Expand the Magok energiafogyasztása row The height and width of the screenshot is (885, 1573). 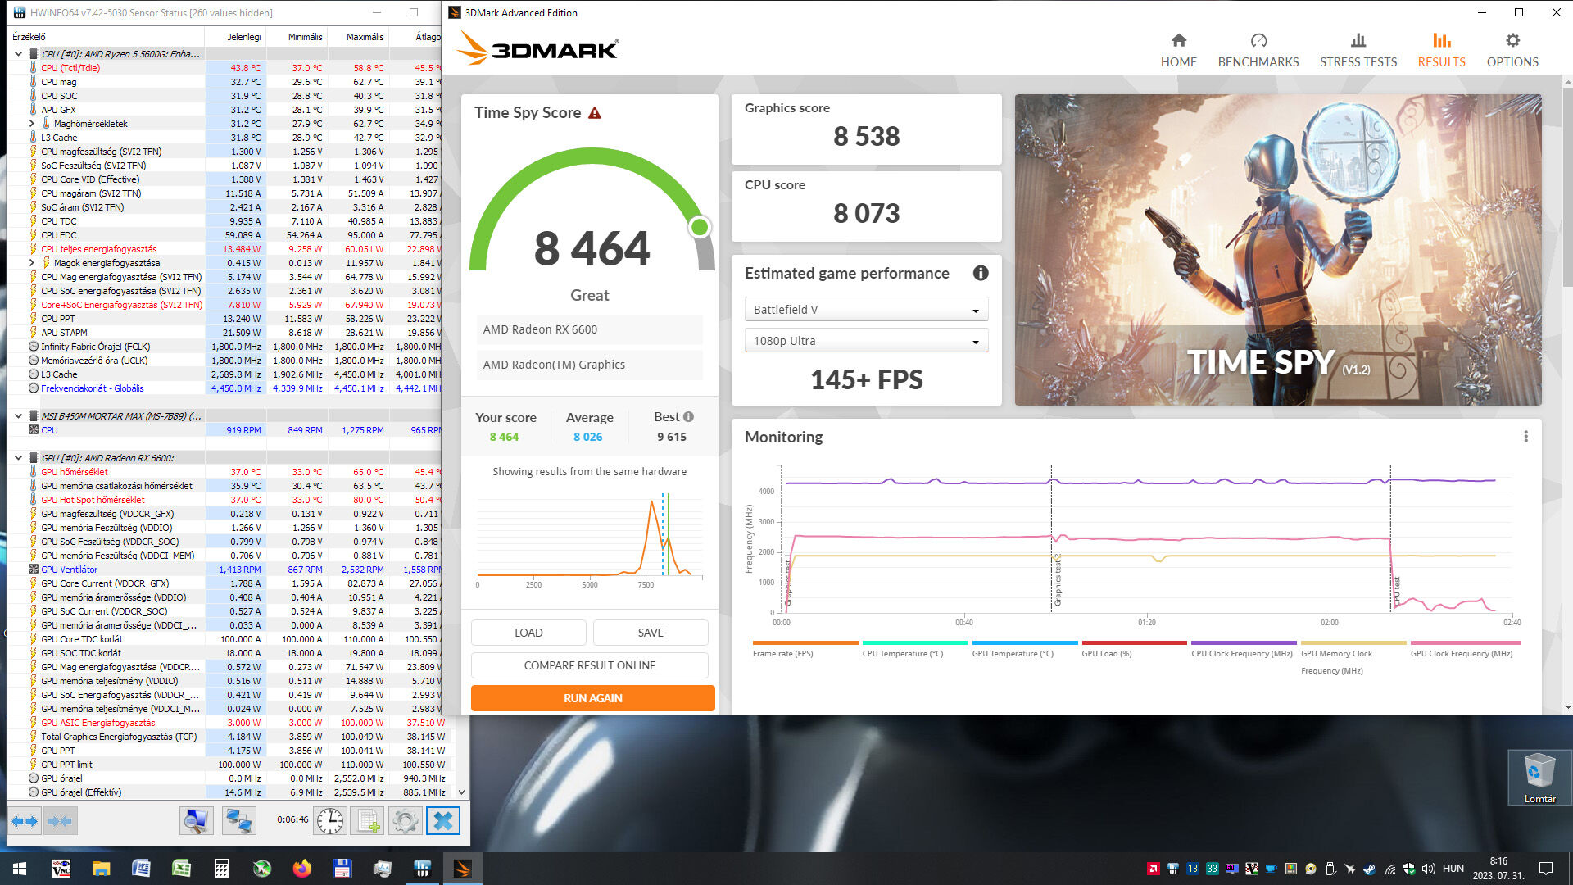32,263
